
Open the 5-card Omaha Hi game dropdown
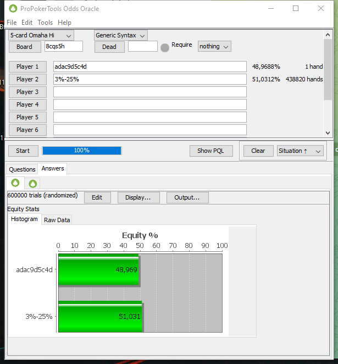(x=41, y=35)
